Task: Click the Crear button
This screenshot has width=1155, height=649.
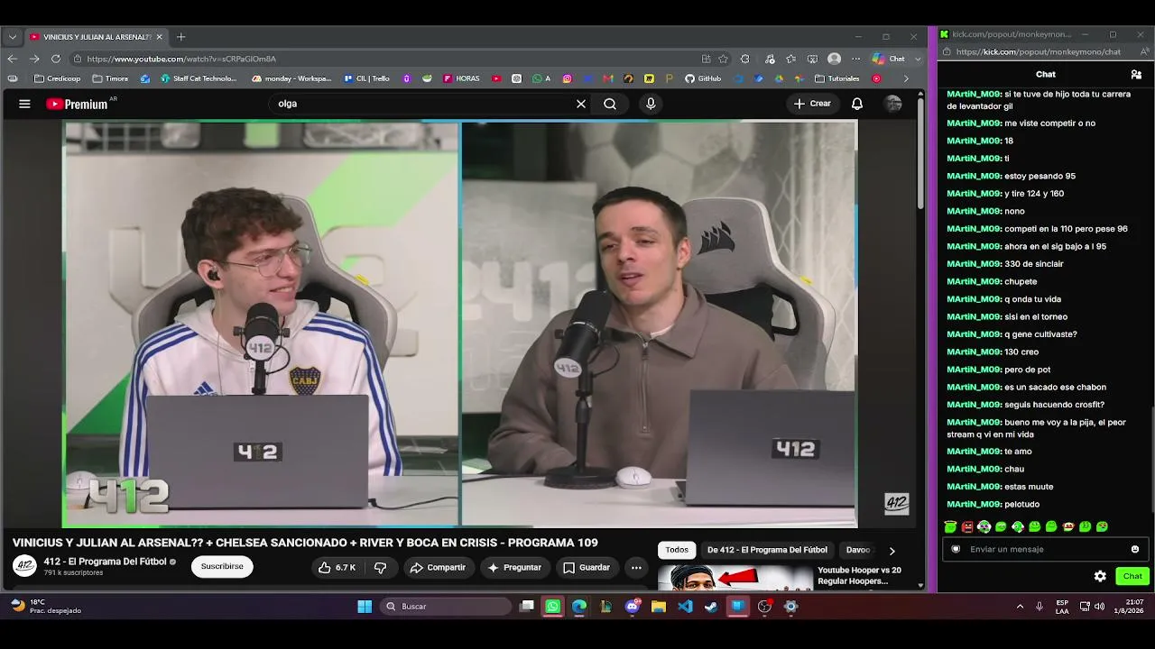Action: [x=812, y=104]
